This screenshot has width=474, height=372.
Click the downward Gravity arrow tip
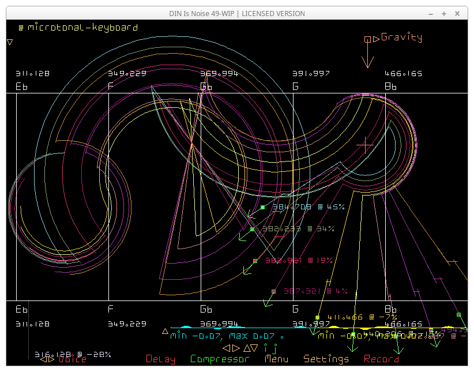click(367, 66)
